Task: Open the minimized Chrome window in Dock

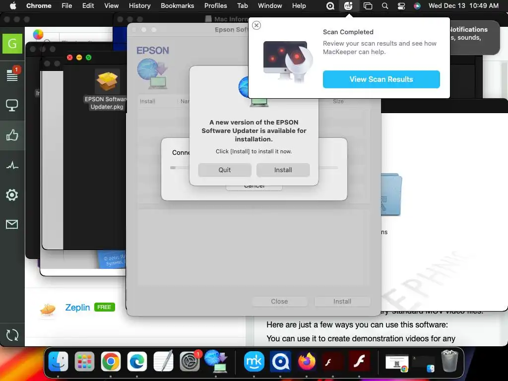Action: point(397,363)
